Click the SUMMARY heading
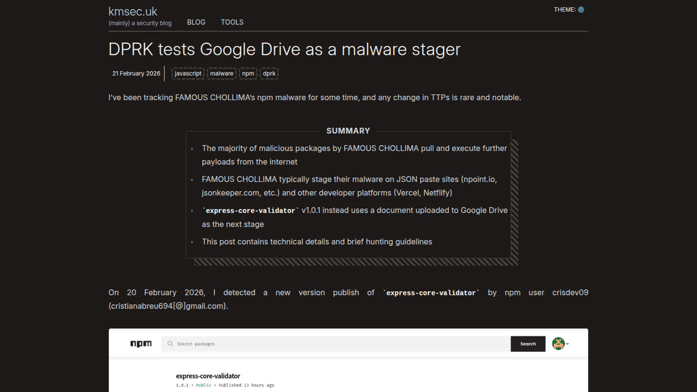This screenshot has width=697, height=392. (x=348, y=131)
